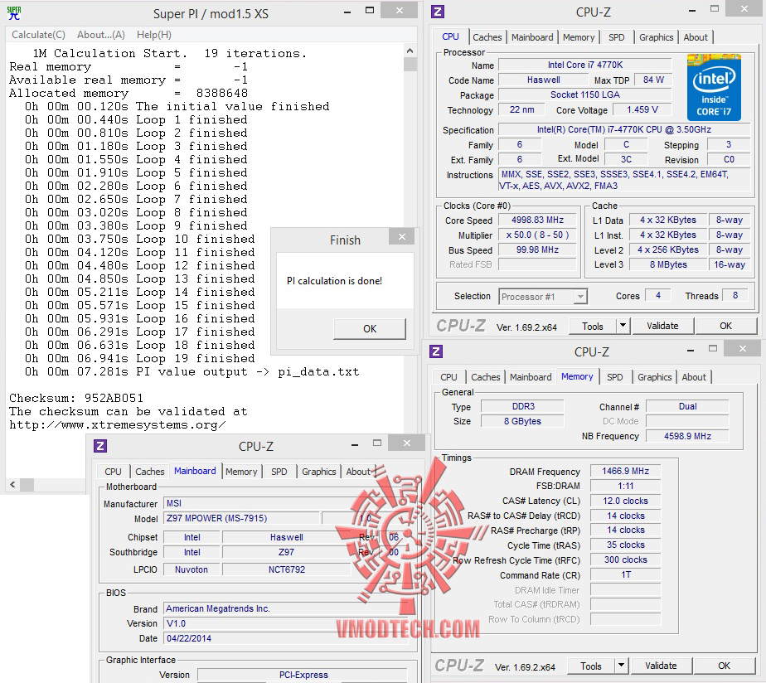Switch to SPD tab in top CPU-Z window
Viewport: 766px width, 683px height.
click(x=617, y=37)
